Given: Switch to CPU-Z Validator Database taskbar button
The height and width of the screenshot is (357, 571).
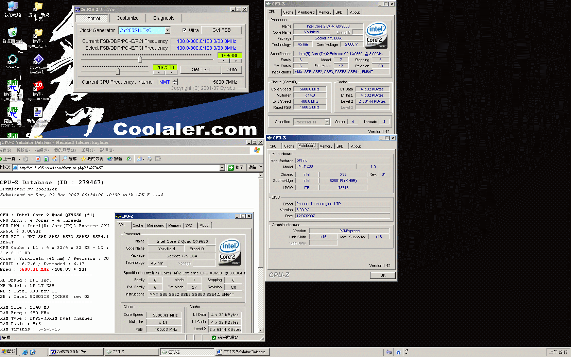Looking at the screenshot, I should pyautogui.click(x=243, y=352).
